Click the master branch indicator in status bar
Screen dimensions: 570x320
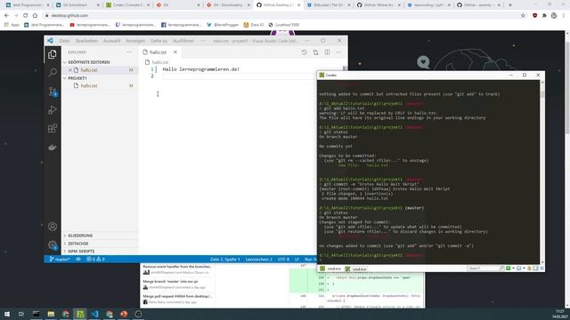60,259
